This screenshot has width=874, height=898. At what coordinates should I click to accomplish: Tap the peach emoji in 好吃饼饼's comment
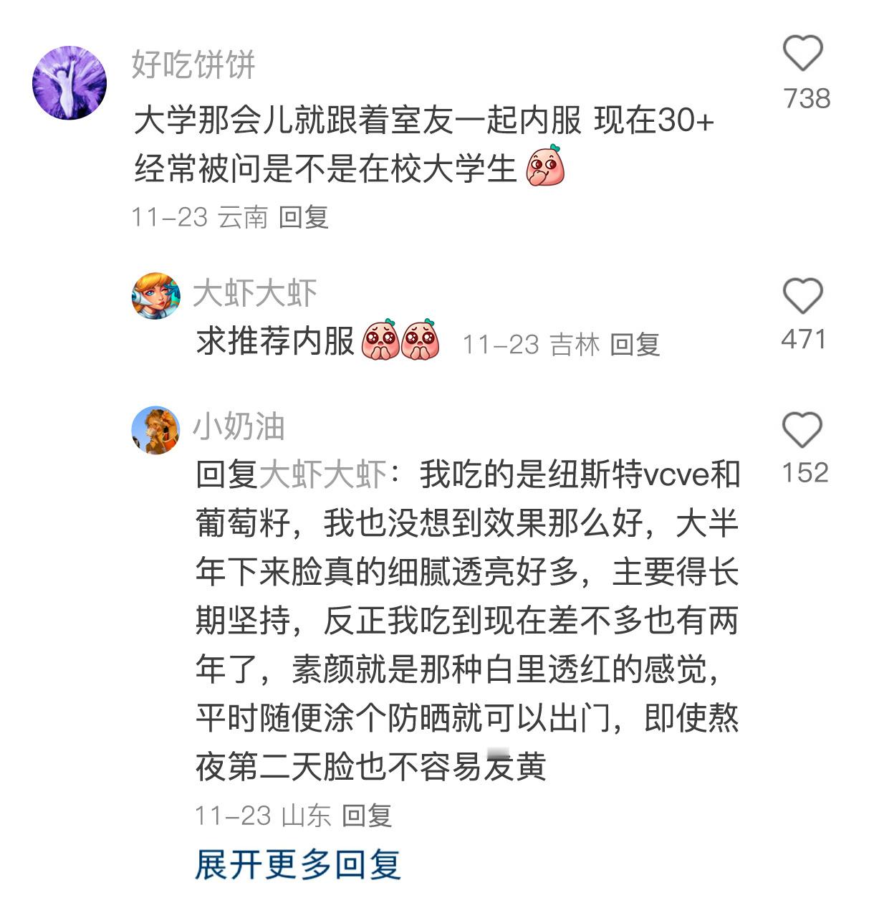pos(545,166)
